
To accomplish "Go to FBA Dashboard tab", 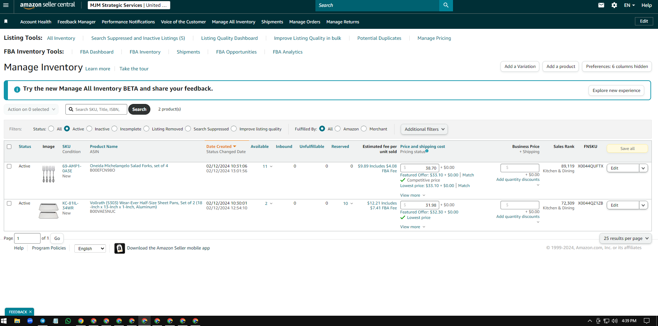I will coord(97,52).
